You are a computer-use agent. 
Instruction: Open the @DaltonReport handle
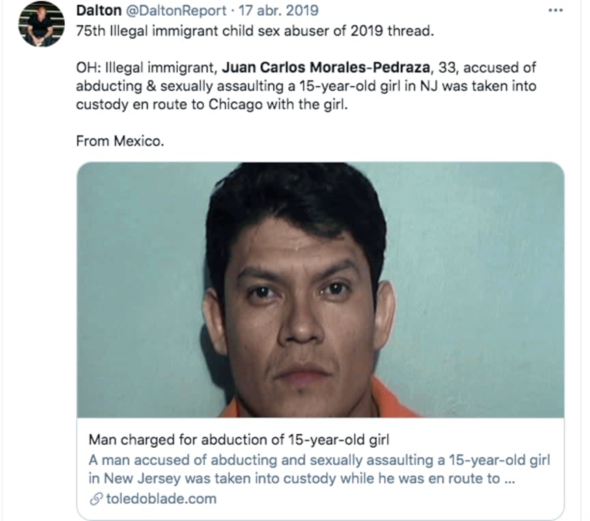(x=175, y=10)
